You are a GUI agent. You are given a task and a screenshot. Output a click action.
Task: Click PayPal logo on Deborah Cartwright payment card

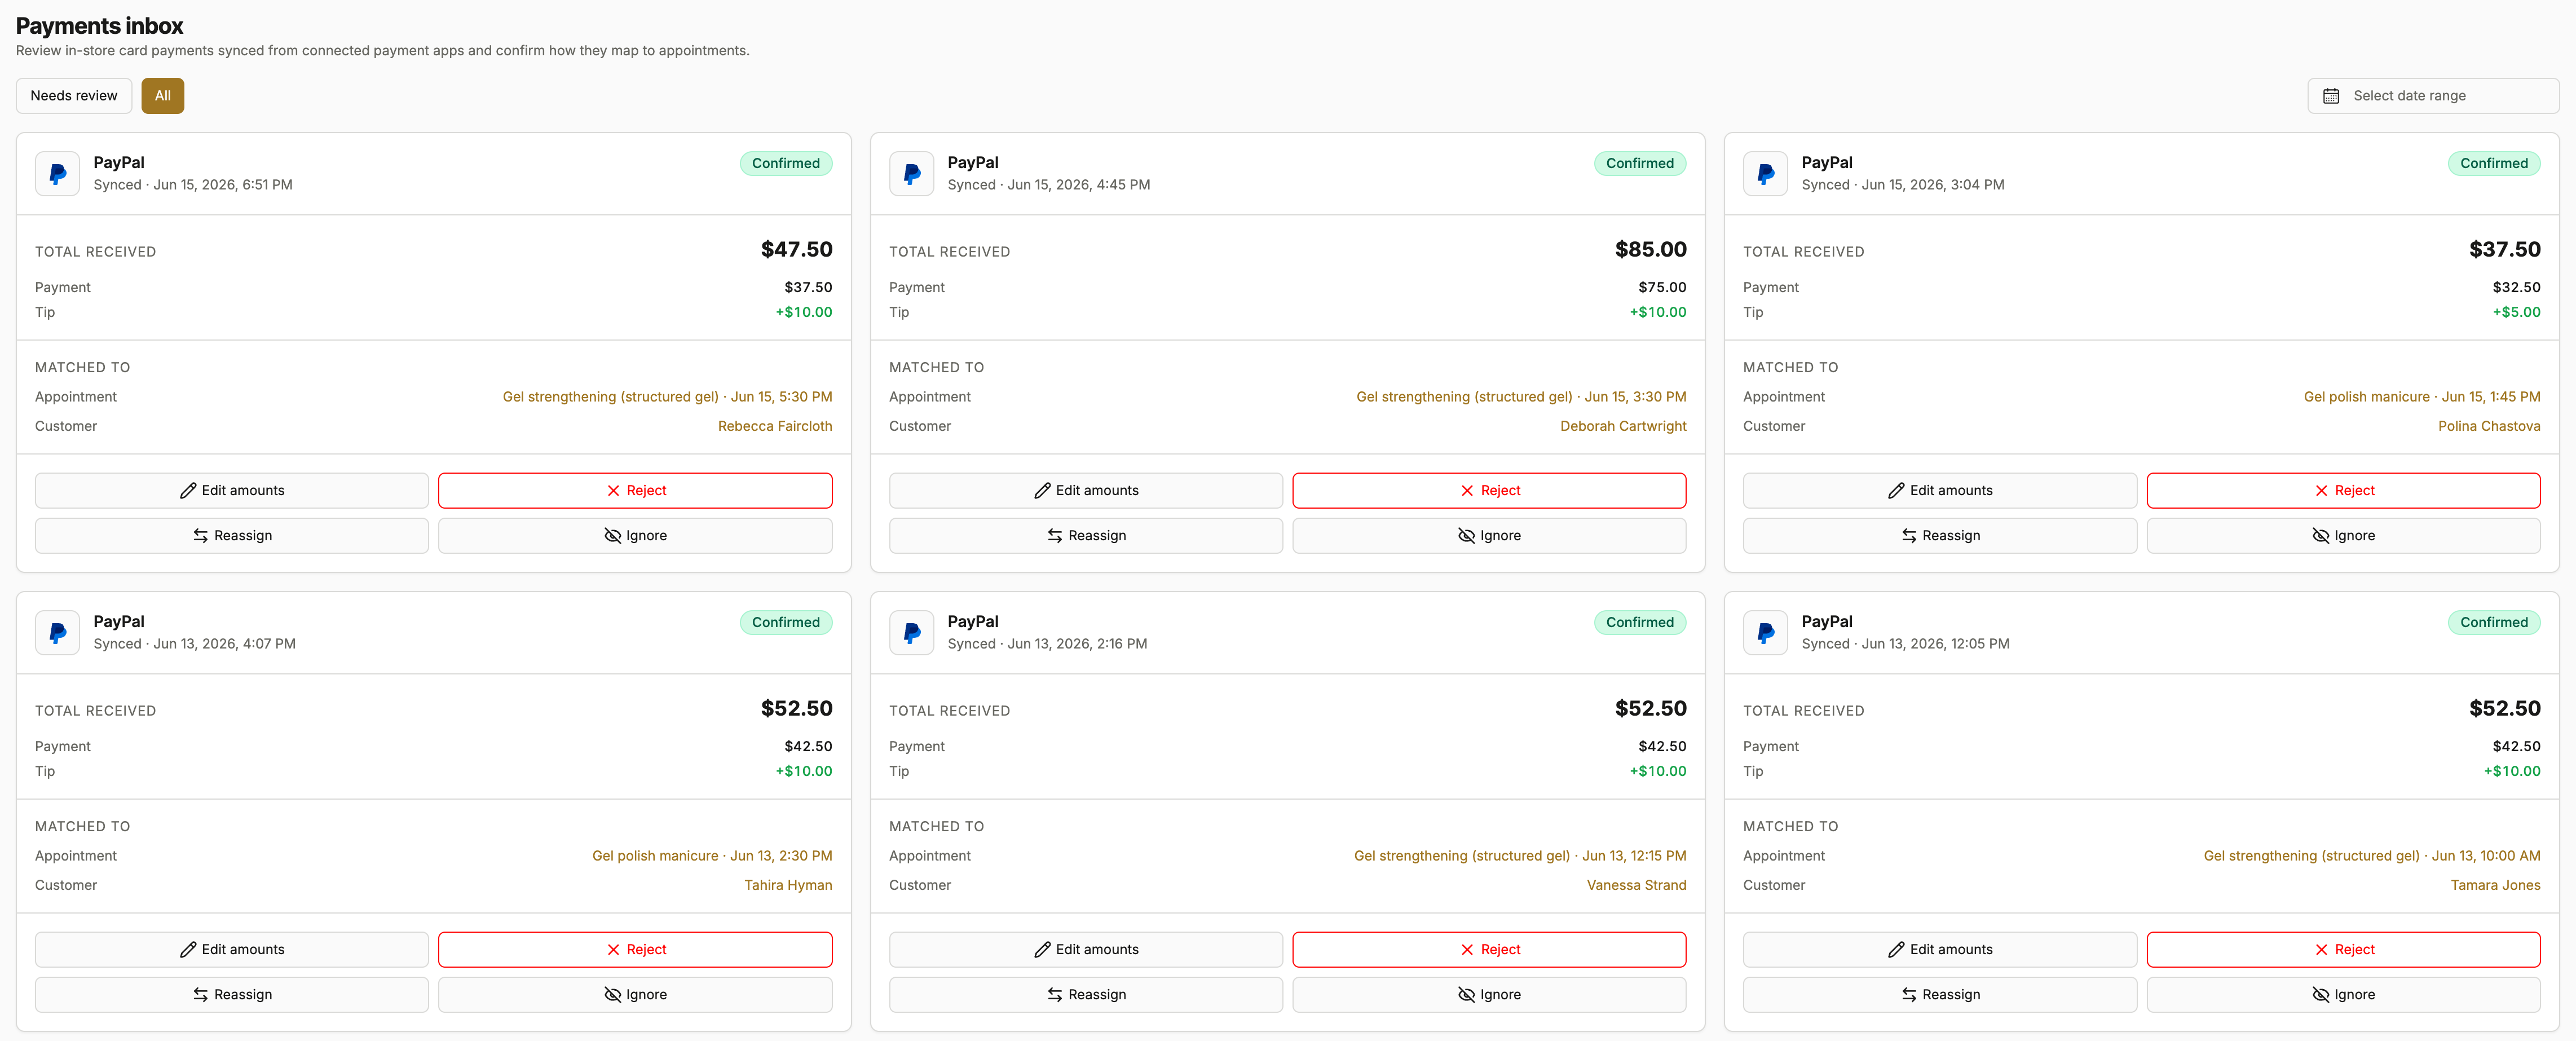coord(912,174)
